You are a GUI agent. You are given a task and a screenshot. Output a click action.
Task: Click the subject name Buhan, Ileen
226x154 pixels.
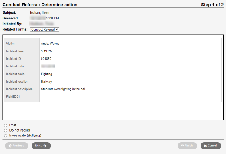(40, 13)
